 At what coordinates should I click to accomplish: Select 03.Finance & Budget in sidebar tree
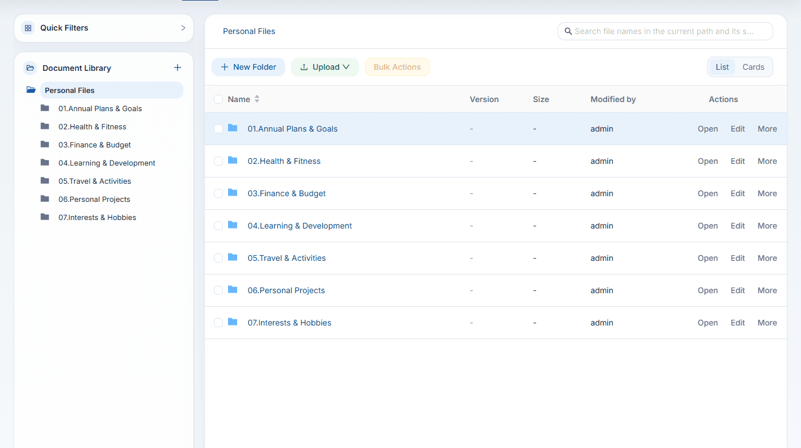click(95, 145)
